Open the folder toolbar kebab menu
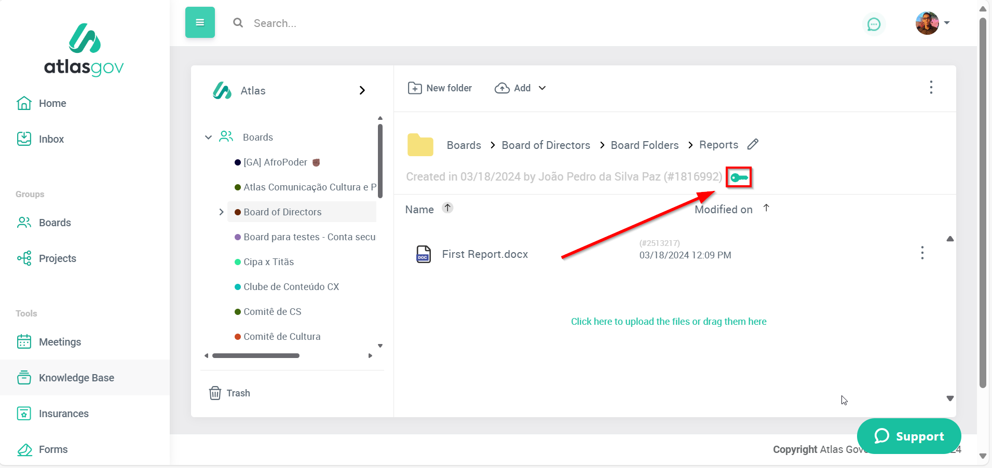 click(x=931, y=88)
